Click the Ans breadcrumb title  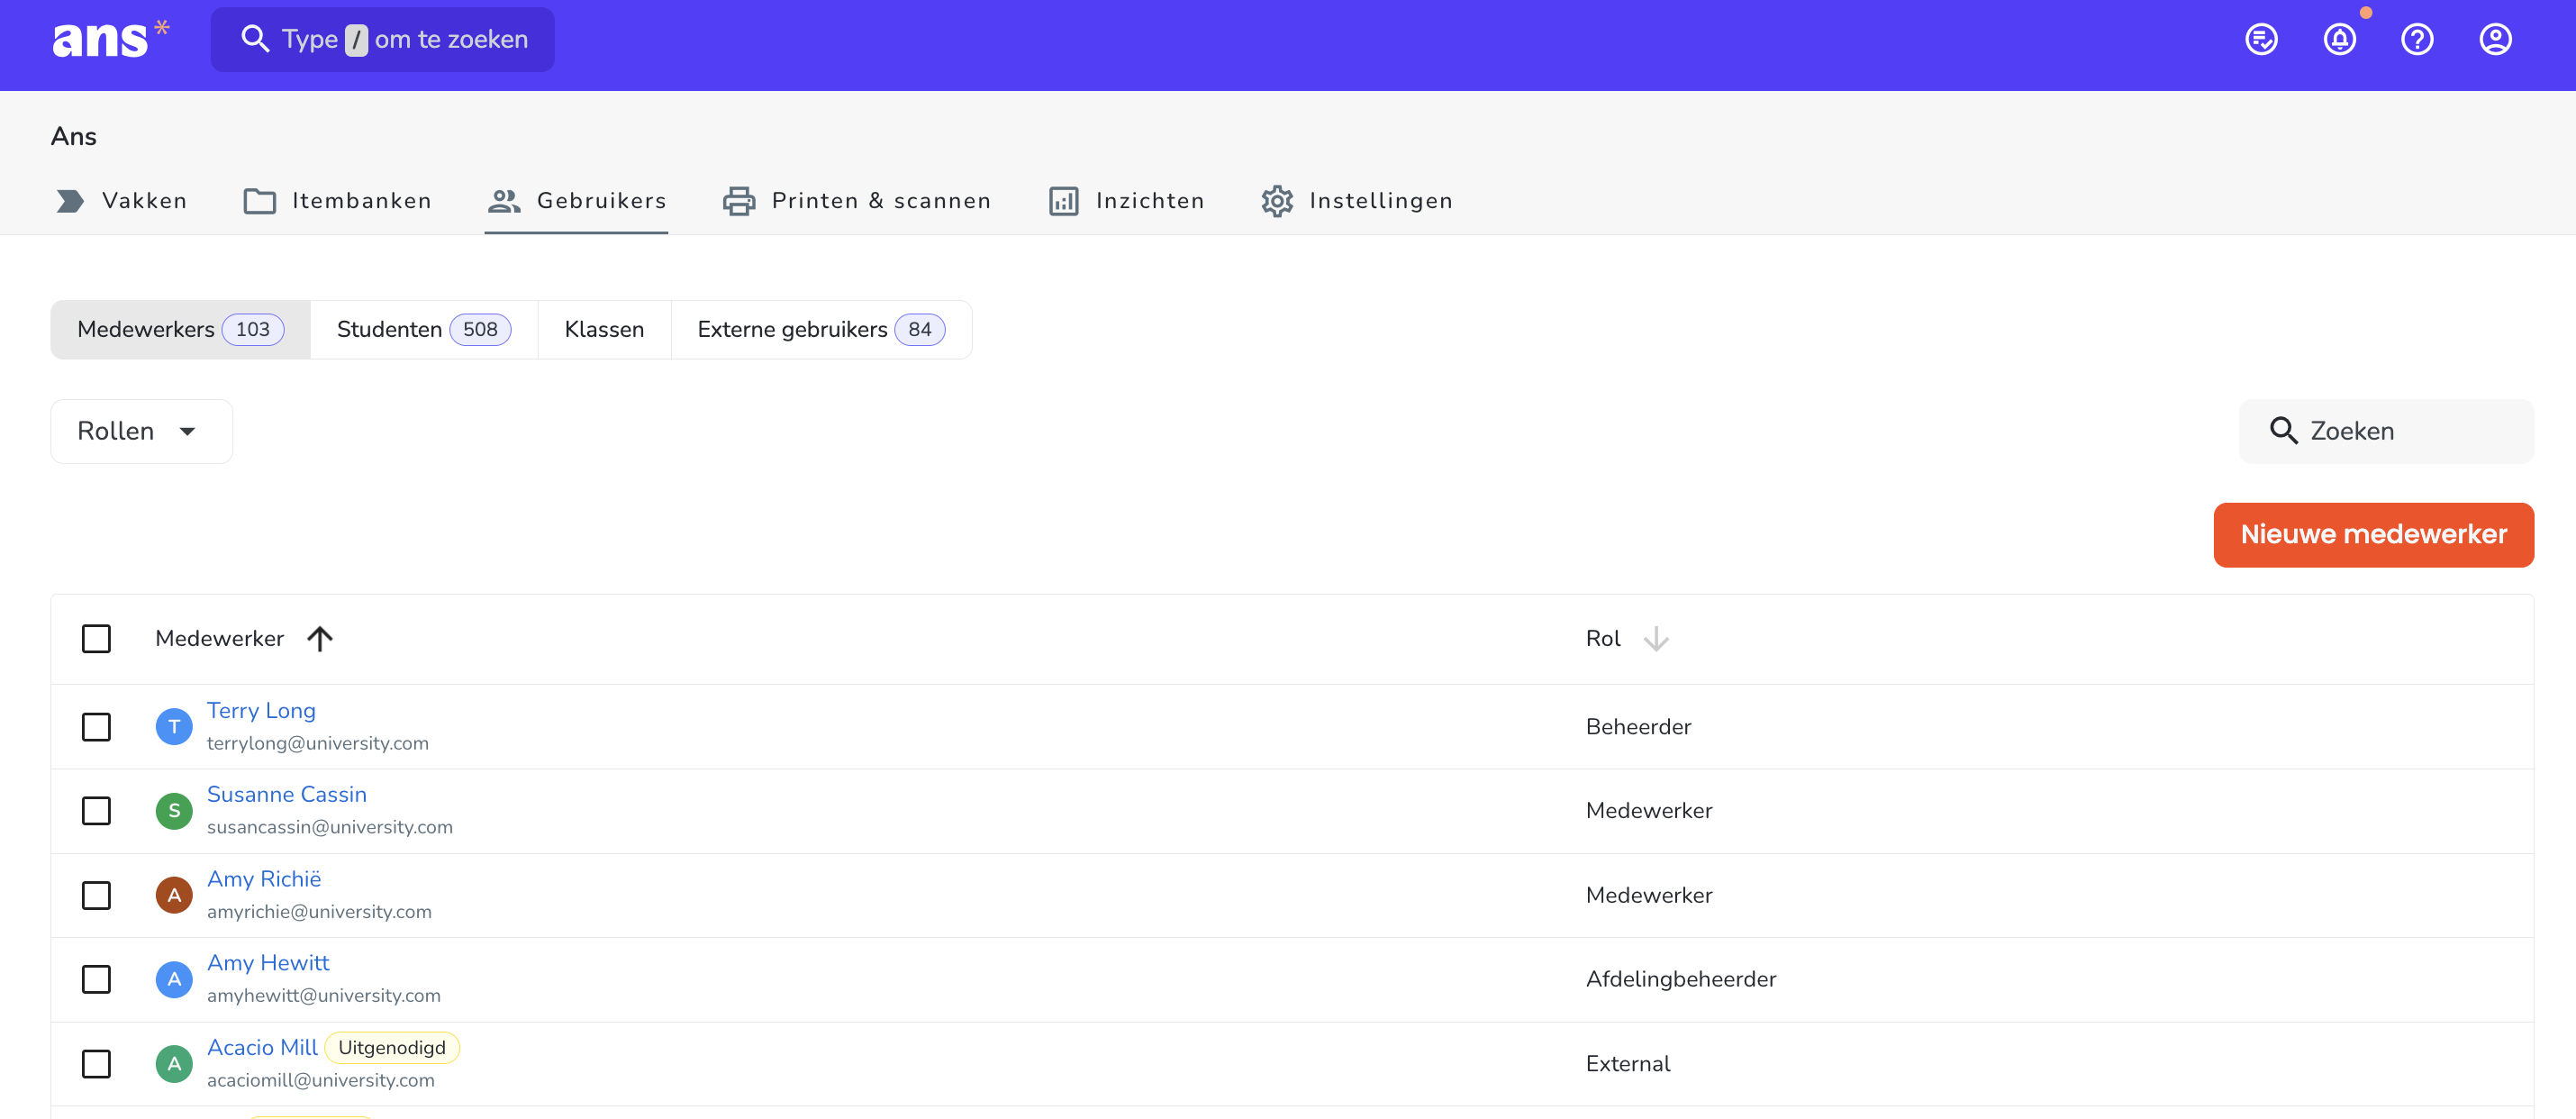(74, 136)
